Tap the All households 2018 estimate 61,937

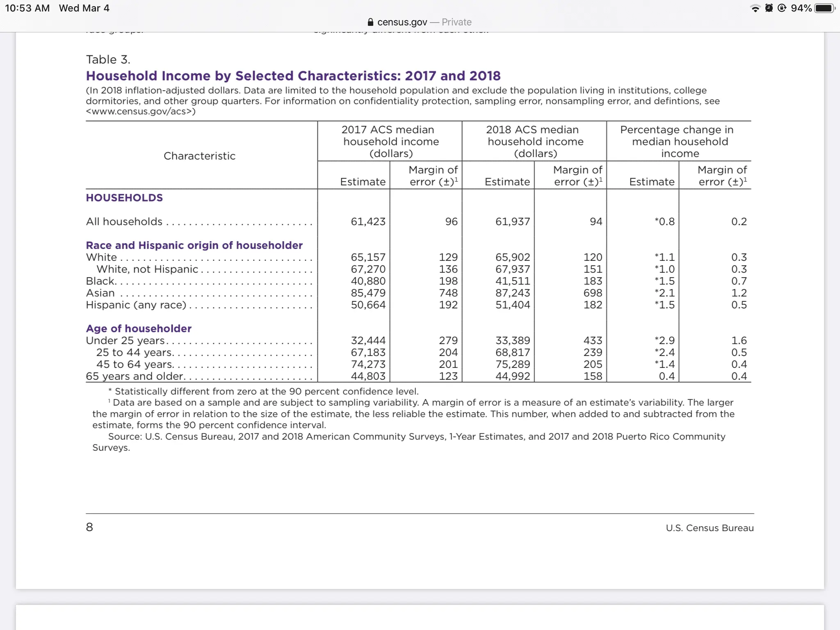[512, 221]
